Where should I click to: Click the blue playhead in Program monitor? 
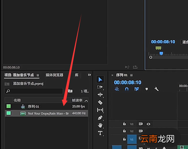coord(161,53)
